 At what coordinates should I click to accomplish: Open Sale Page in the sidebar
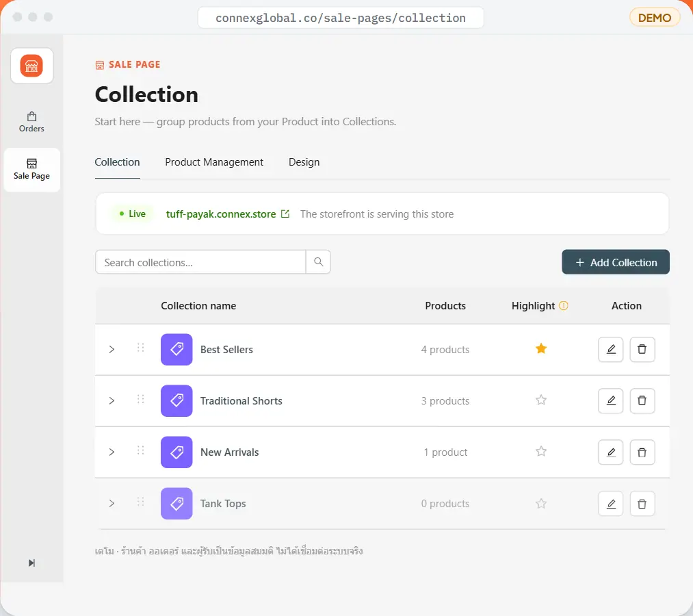pos(32,169)
